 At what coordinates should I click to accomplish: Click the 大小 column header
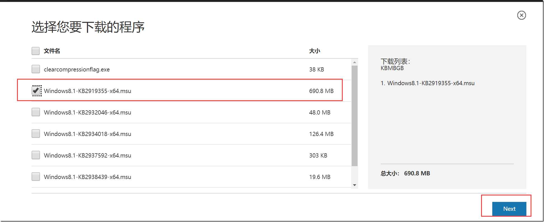click(x=314, y=51)
